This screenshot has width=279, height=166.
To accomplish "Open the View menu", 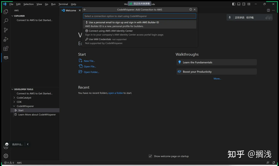I will (x=39, y=4).
